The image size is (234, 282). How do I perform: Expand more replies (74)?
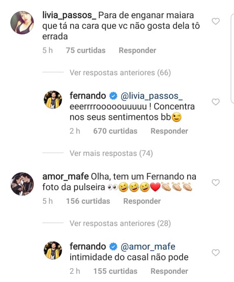click(111, 153)
